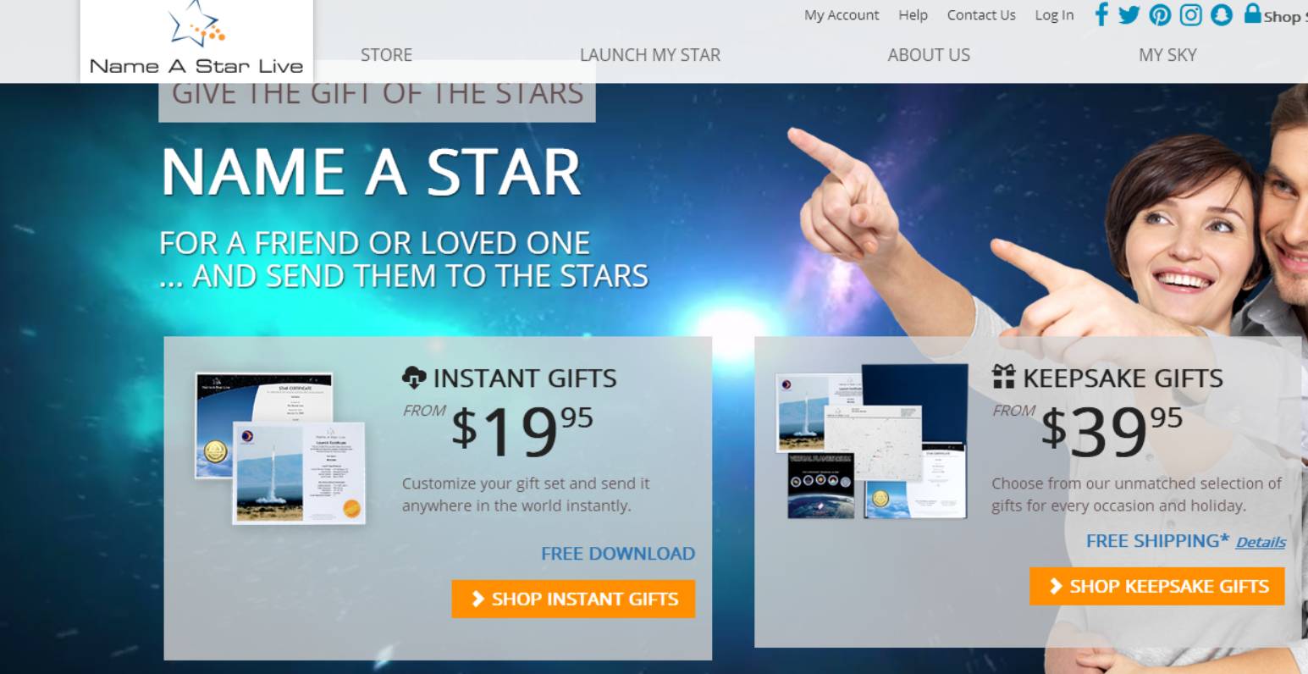Open the STORE menu
Screen dimensions: 1308x674
(x=386, y=55)
